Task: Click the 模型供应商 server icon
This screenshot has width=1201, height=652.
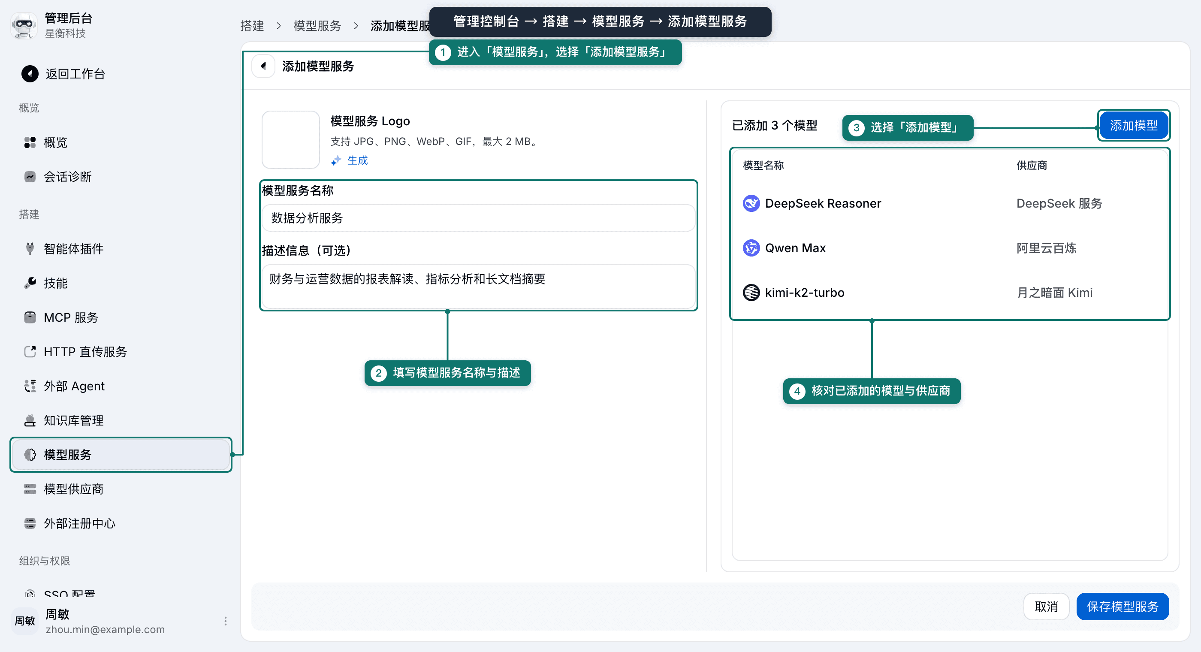Action: click(x=30, y=489)
